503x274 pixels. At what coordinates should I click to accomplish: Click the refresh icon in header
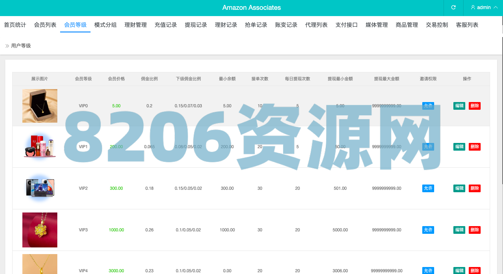tap(453, 7)
